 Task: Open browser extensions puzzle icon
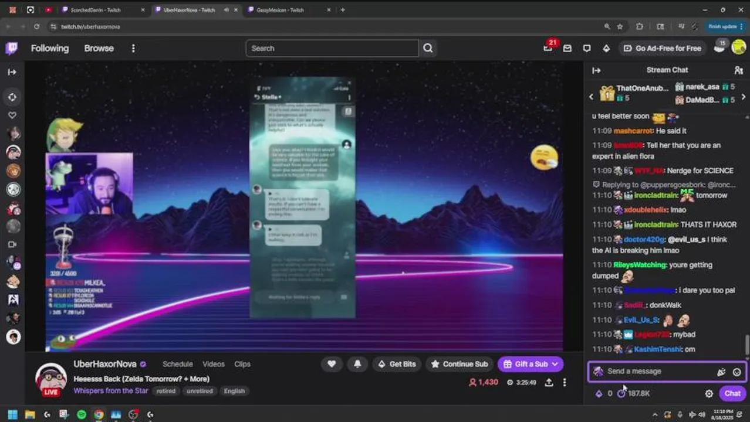click(640, 26)
